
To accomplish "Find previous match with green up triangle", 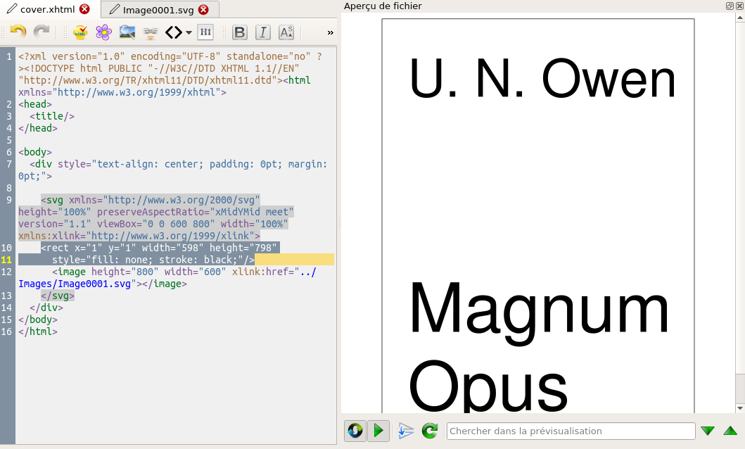I will [x=730, y=431].
